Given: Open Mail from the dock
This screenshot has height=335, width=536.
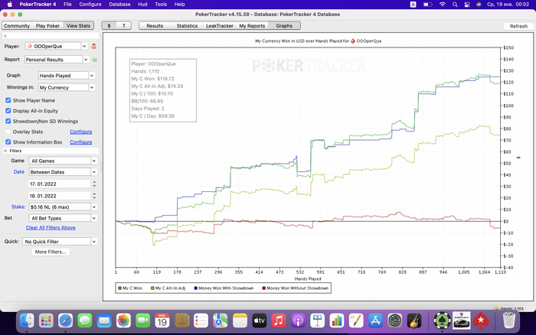Looking at the screenshot, I should [x=104, y=320].
